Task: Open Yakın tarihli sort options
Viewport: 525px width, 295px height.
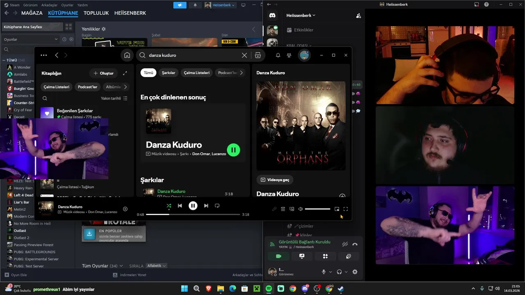Action: point(114,98)
